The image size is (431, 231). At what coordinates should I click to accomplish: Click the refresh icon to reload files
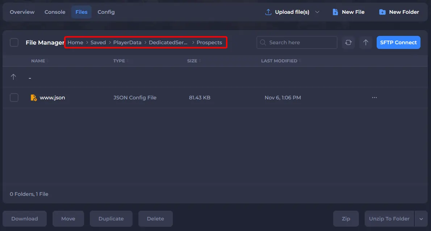click(x=348, y=42)
